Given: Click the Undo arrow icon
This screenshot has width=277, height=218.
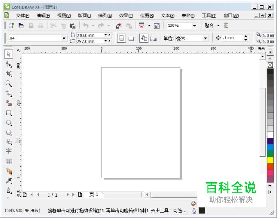Looking at the screenshot, I should tap(86, 26).
